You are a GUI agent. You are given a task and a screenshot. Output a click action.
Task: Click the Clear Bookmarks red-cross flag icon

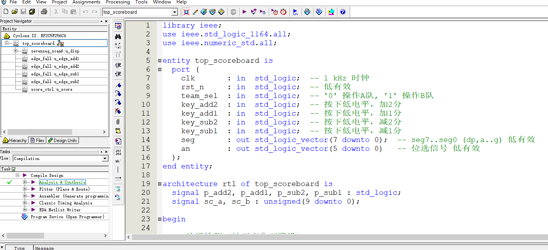[x=118, y=111]
